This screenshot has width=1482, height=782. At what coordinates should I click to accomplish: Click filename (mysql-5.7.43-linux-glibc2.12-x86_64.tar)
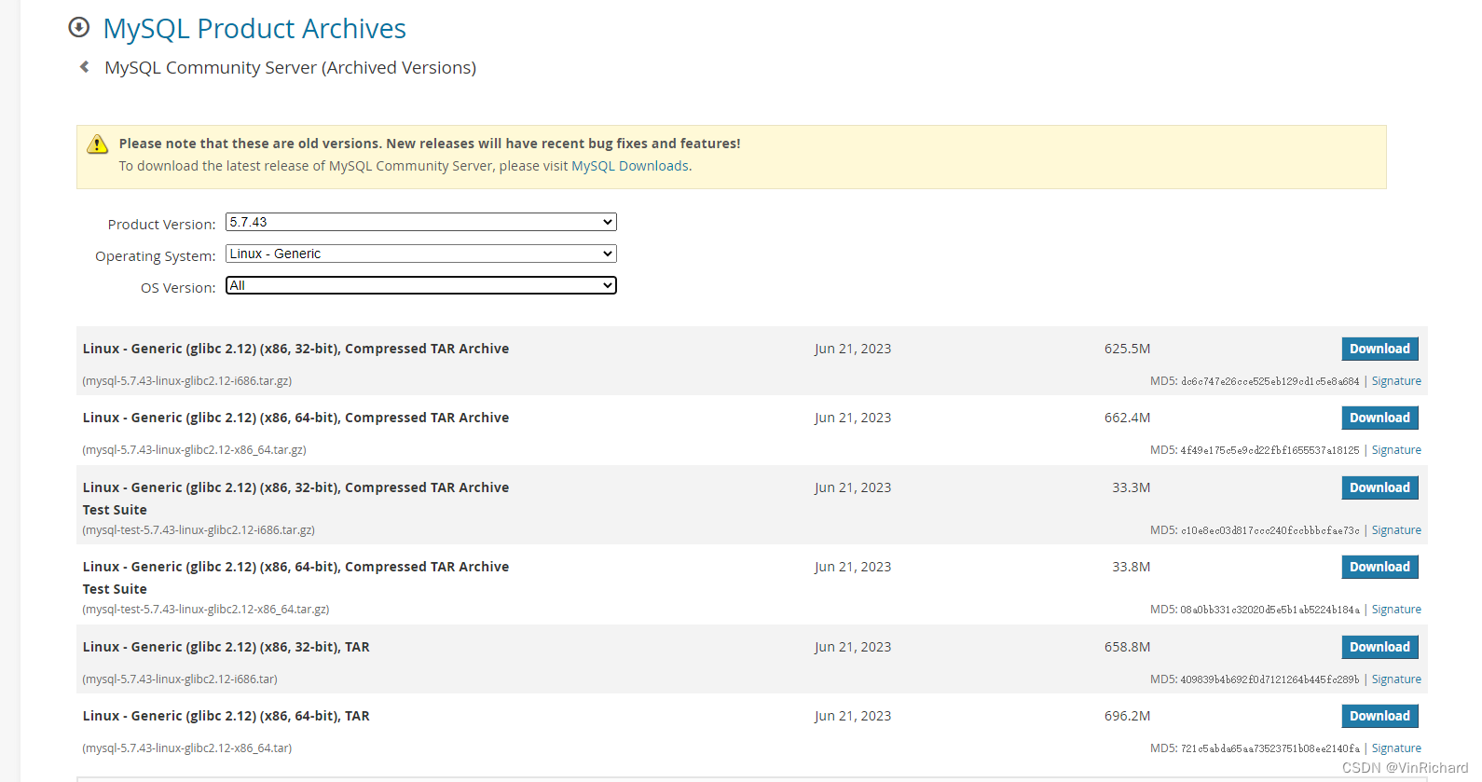pos(186,748)
